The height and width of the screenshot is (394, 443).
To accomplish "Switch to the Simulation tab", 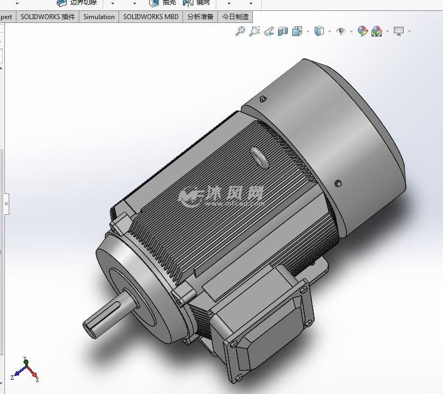I will (x=98, y=16).
